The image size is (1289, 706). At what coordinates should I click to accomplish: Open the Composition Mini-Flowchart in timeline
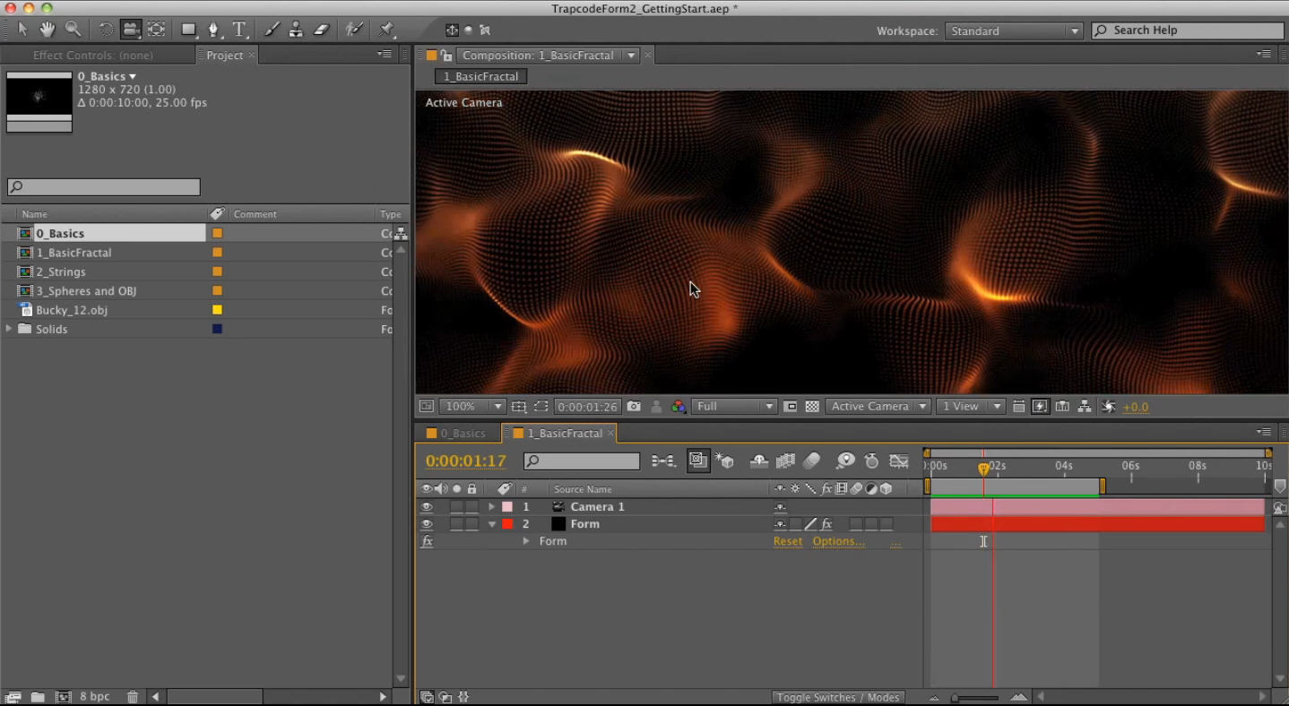663,461
